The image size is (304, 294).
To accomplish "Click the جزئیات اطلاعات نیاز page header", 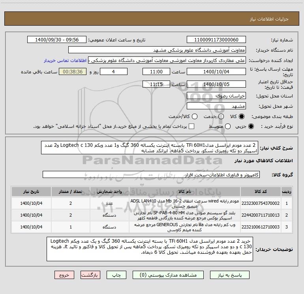I will click(269, 19).
